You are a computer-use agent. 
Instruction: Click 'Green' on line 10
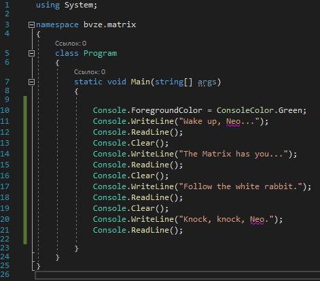(x=290, y=110)
